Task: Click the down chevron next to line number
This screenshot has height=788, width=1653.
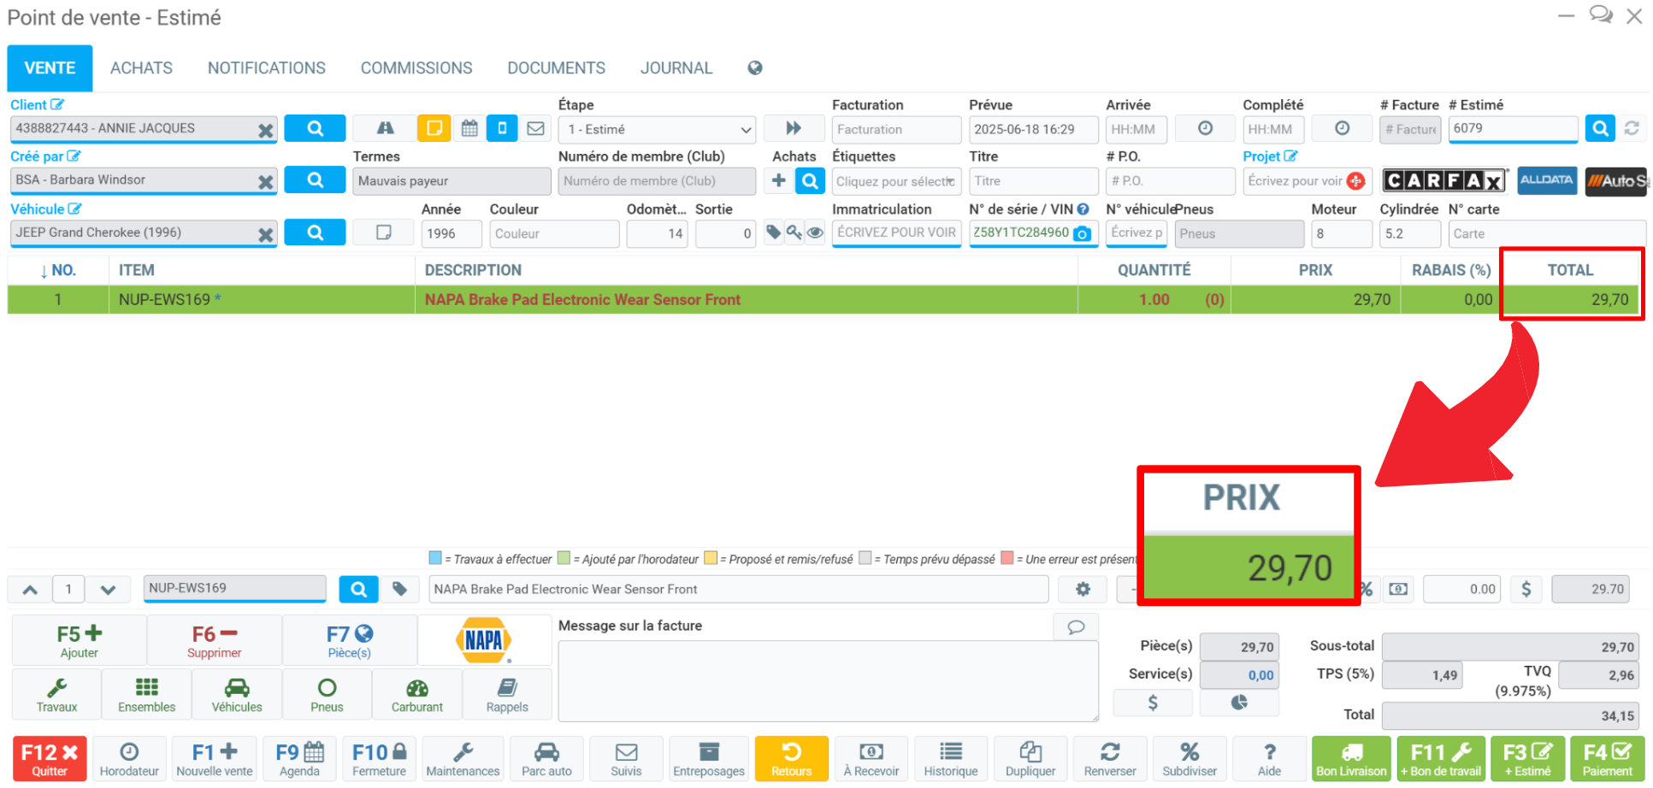Action: click(x=108, y=590)
